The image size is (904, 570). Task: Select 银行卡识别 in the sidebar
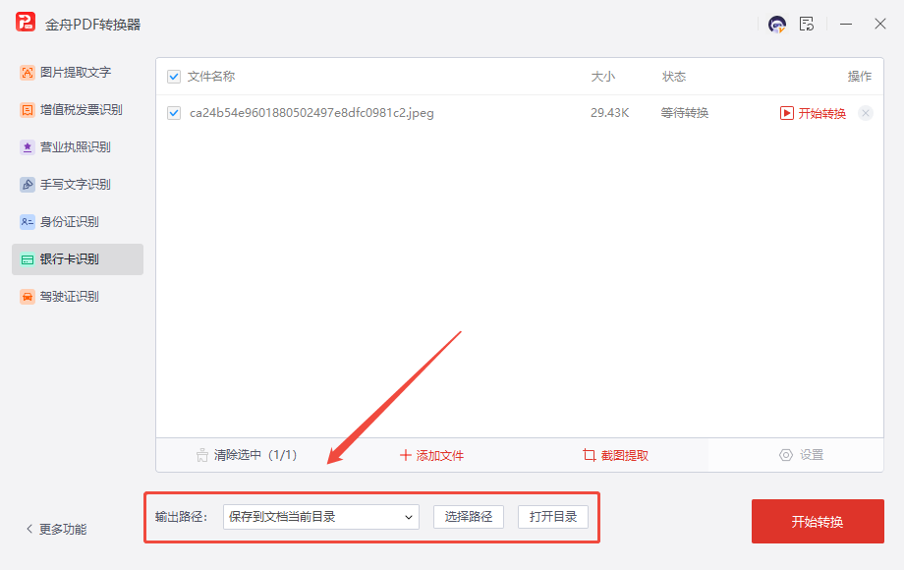coord(78,259)
